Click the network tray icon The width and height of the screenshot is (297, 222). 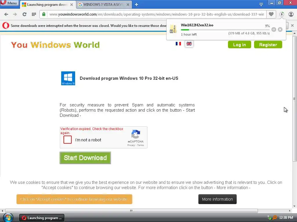point(269,218)
